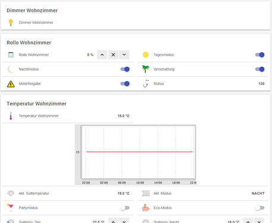Click the Partymodus cocktail glass icon
The width and height of the screenshot is (272, 223).
[10, 208]
